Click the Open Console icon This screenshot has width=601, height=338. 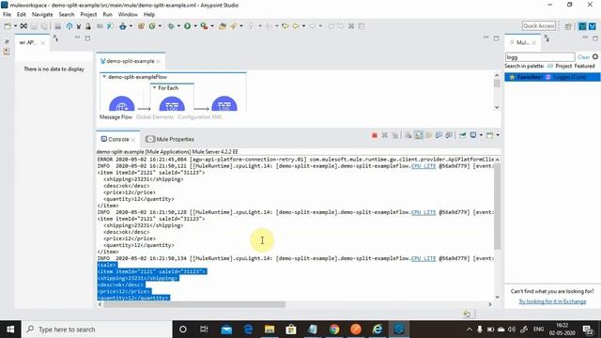point(490,135)
